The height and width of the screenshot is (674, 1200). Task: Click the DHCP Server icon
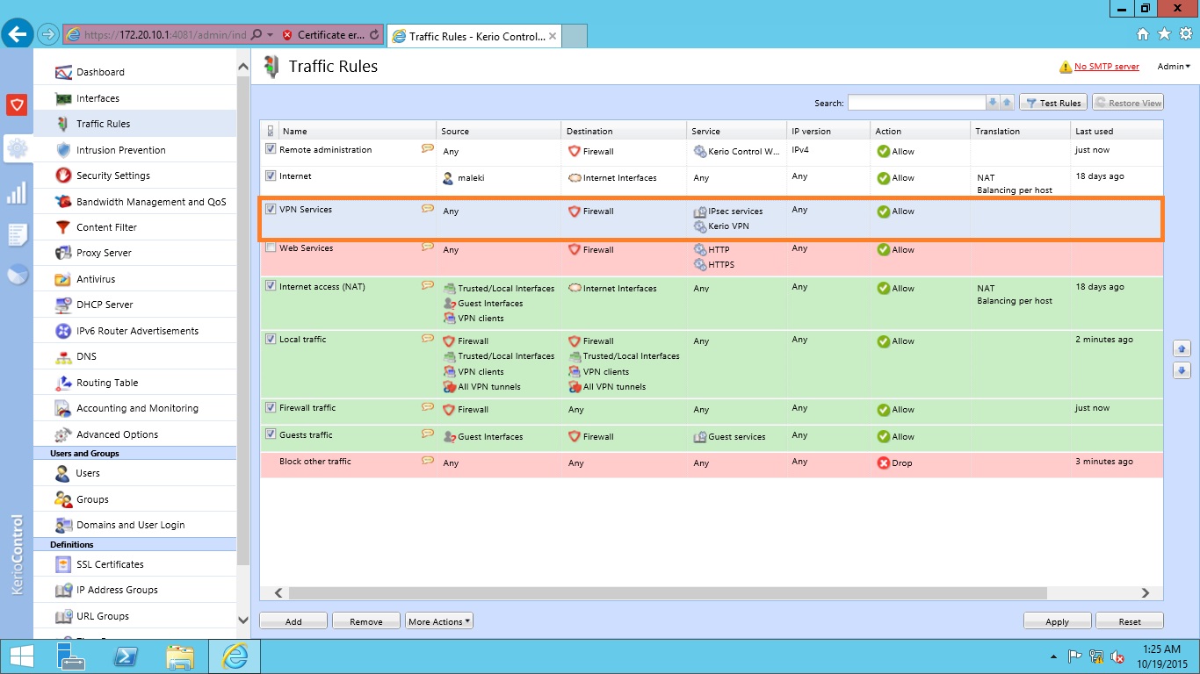tap(62, 305)
